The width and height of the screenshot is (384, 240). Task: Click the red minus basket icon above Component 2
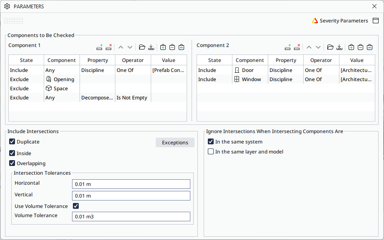[x=360, y=47]
